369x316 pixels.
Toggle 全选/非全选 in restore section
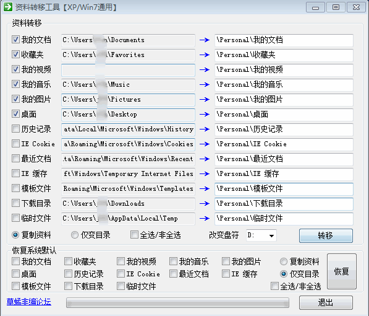tap(274, 286)
